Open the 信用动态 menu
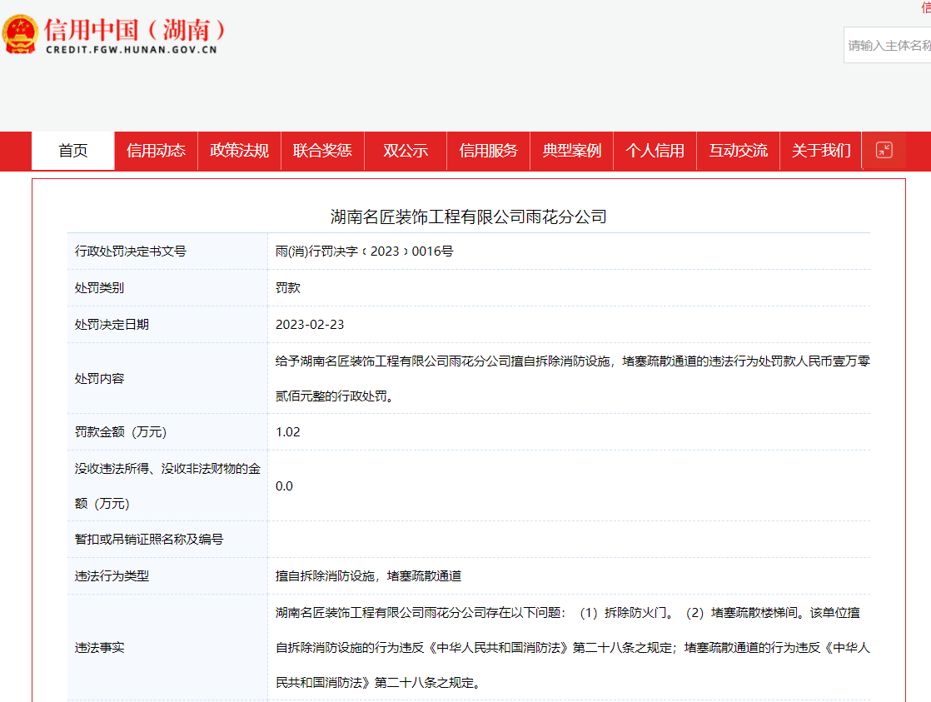Viewport: 931px width, 702px height. point(156,151)
